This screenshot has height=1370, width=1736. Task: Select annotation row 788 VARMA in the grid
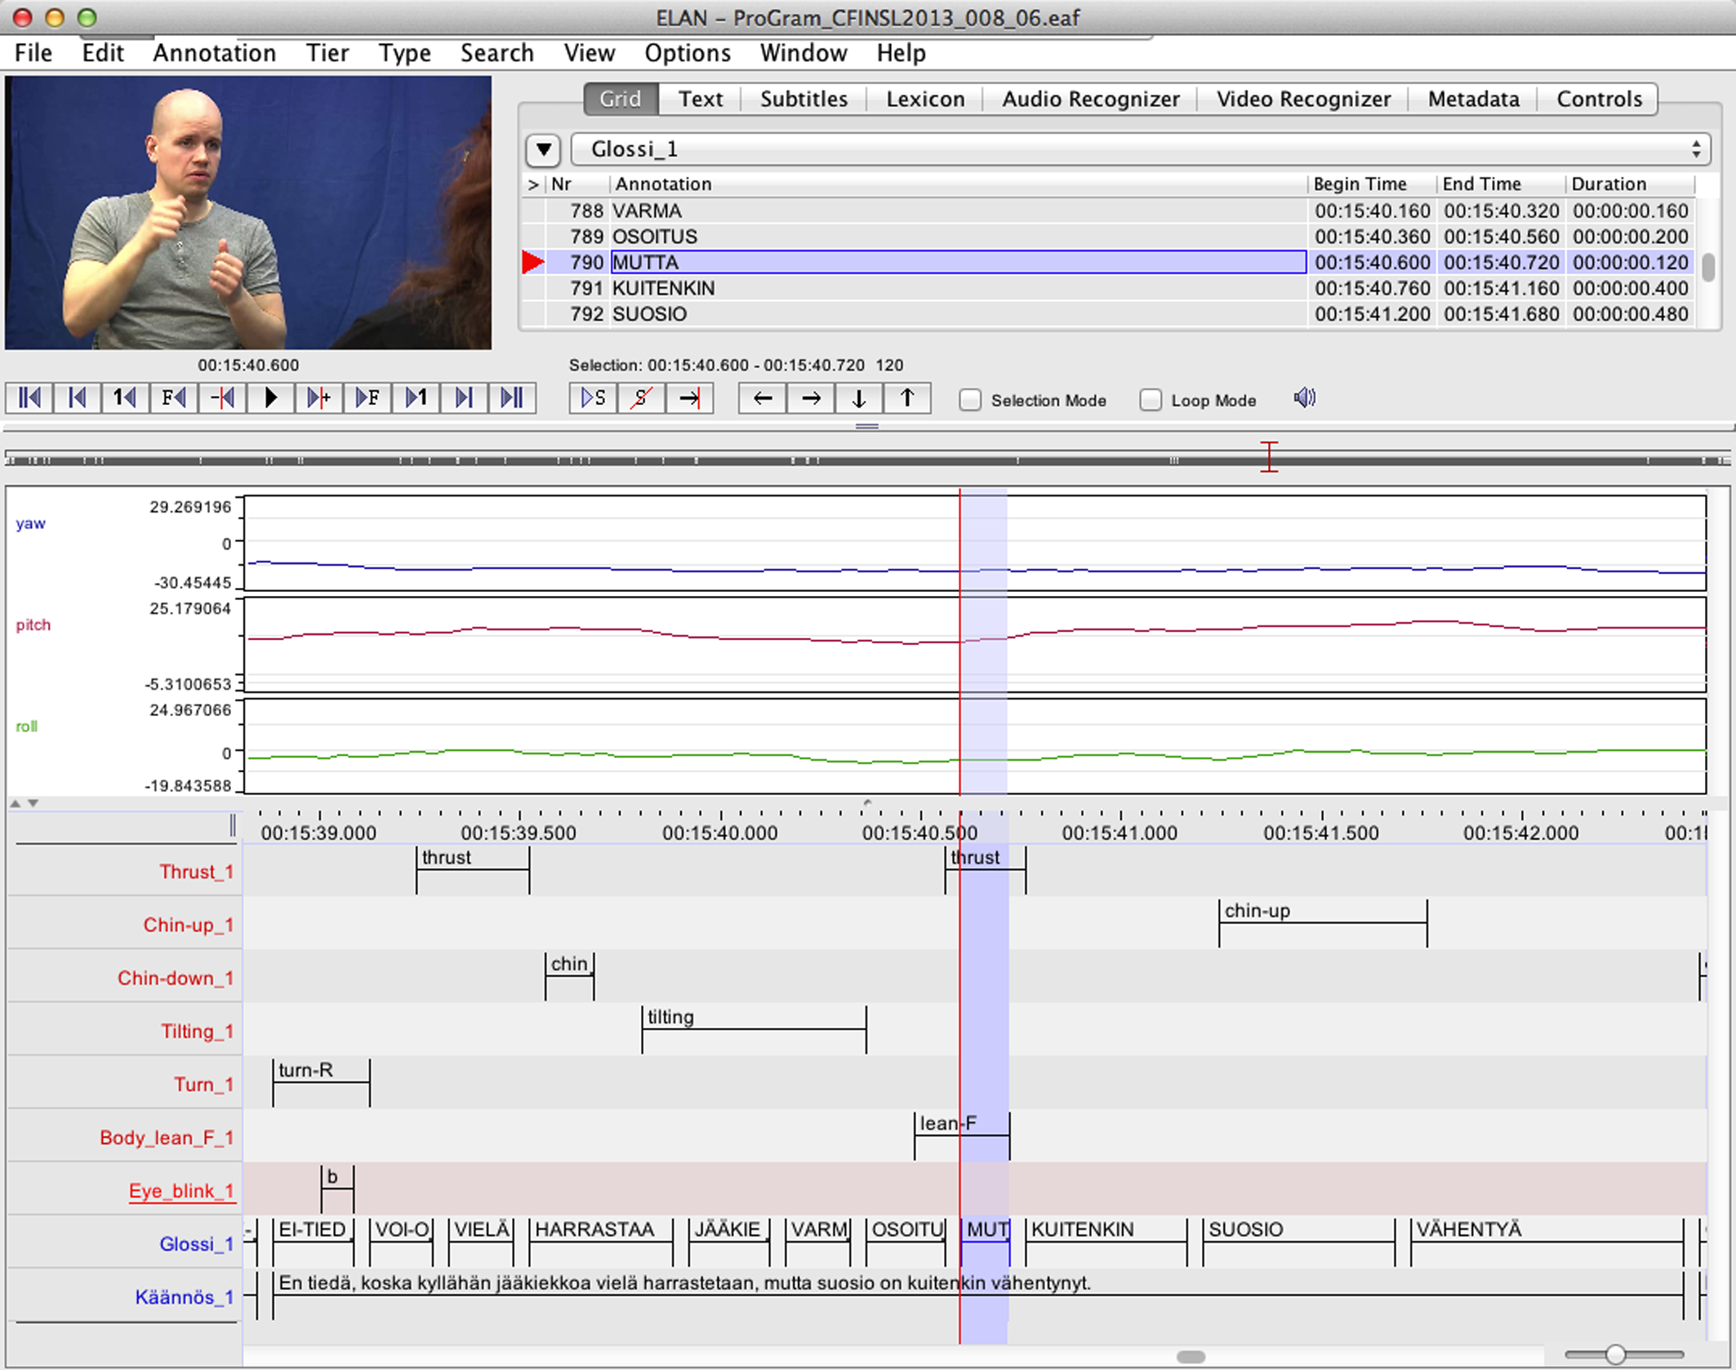click(x=1108, y=211)
